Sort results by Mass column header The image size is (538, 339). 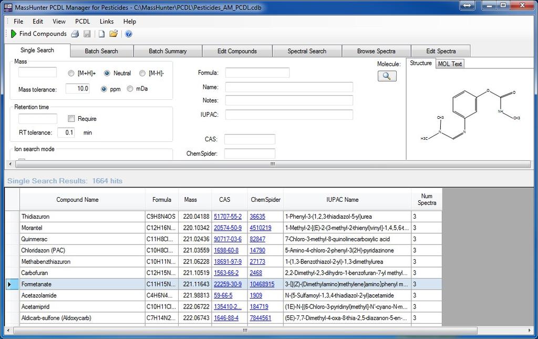[195, 199]
